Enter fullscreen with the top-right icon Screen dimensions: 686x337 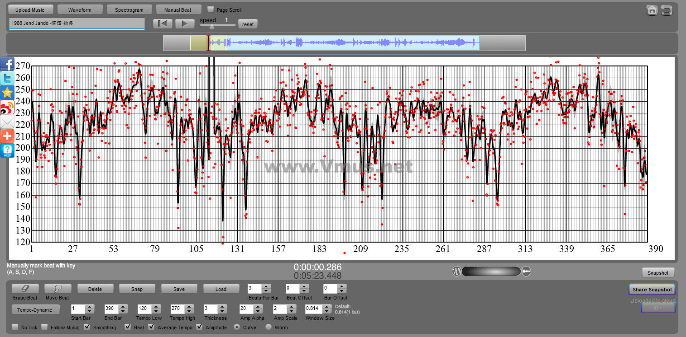[x=667, y=10]
